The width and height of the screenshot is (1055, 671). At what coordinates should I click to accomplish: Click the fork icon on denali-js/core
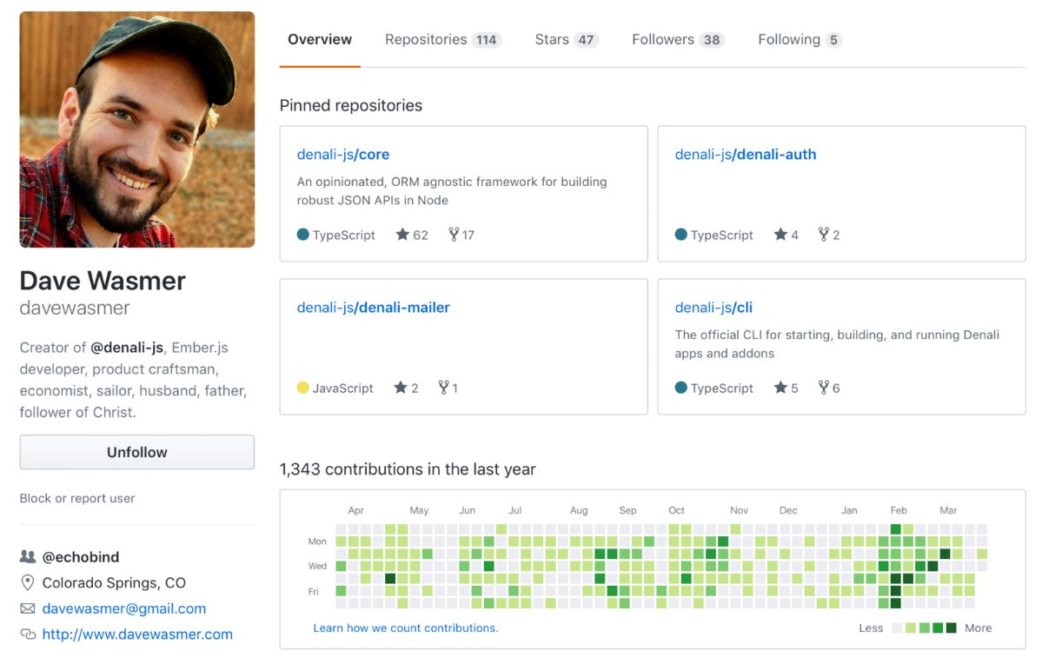pyautogui.click(x=454, y=235)
